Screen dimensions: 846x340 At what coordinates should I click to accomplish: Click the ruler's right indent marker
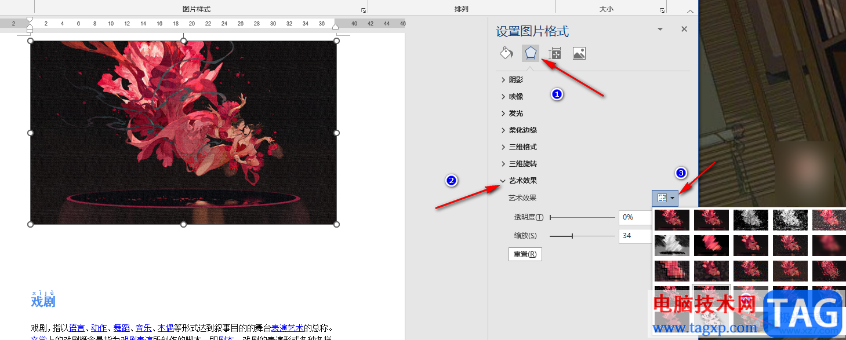335,27
